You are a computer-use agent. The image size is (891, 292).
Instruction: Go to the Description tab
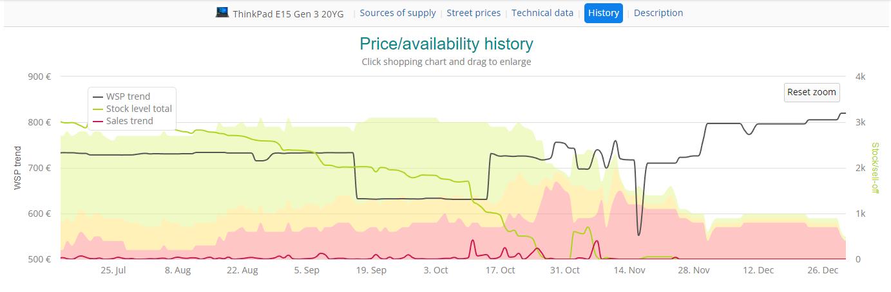(658, 13)
